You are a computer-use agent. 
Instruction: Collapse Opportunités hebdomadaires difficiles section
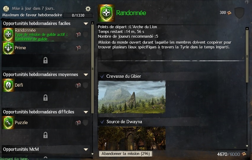[x=86, y=112]
